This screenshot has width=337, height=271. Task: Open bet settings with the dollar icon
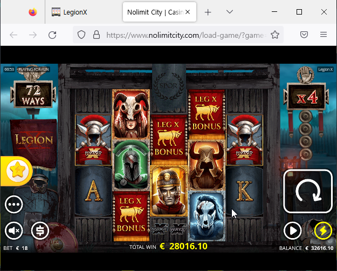[x=40, y=231]
